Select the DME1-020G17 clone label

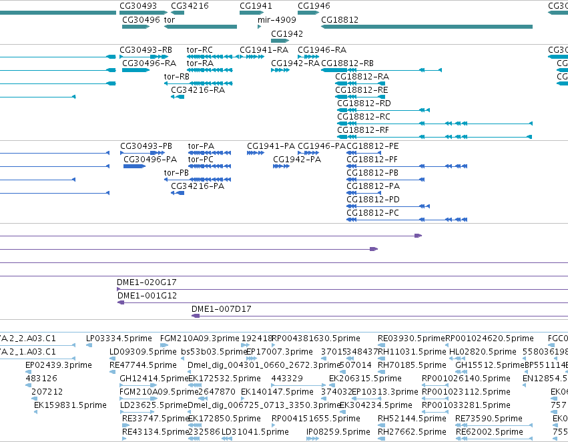[x=147, y=282]
